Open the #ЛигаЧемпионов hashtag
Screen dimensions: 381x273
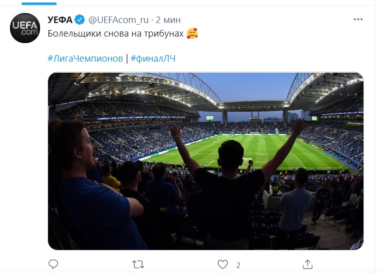click(x=85, y=58)
